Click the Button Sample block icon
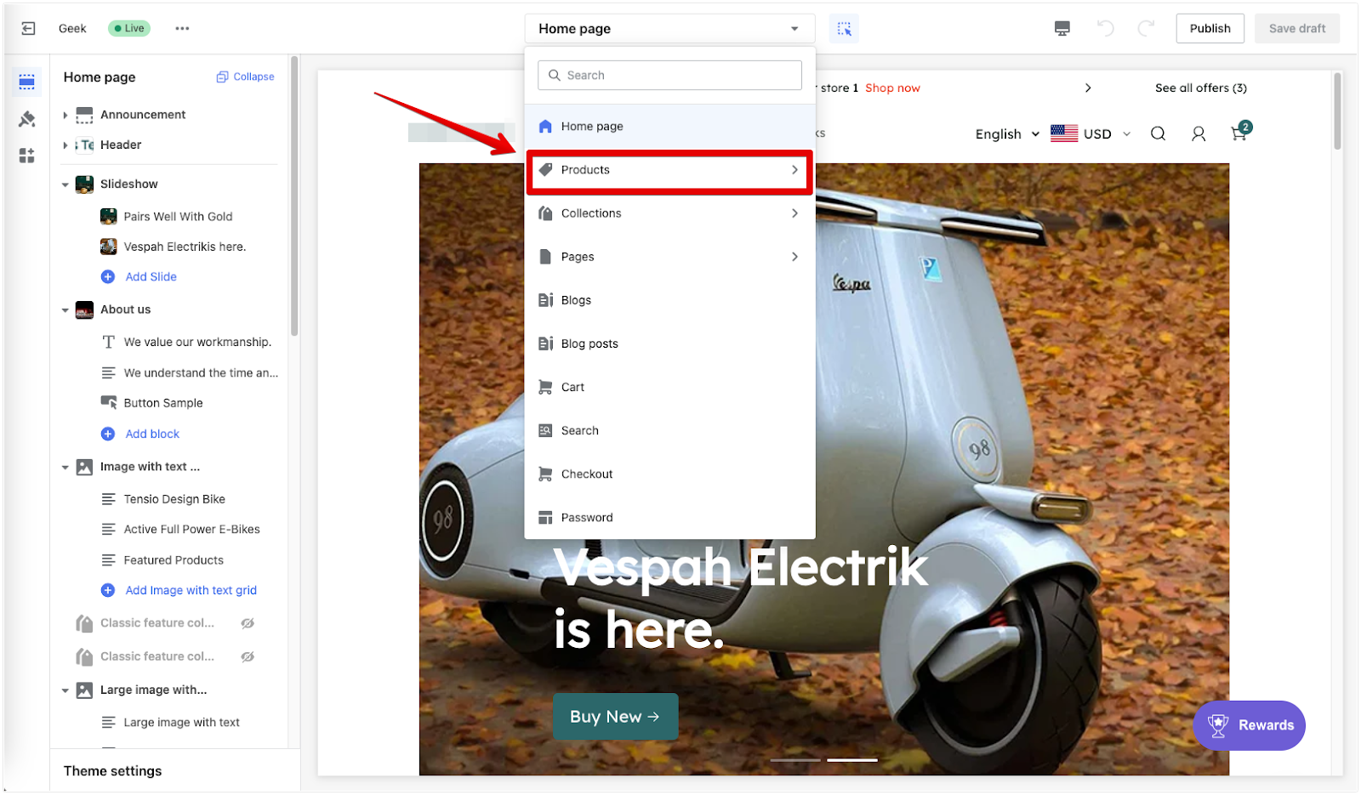The width and height of the screenshot is (1361, 795). (x=109, y=402)
